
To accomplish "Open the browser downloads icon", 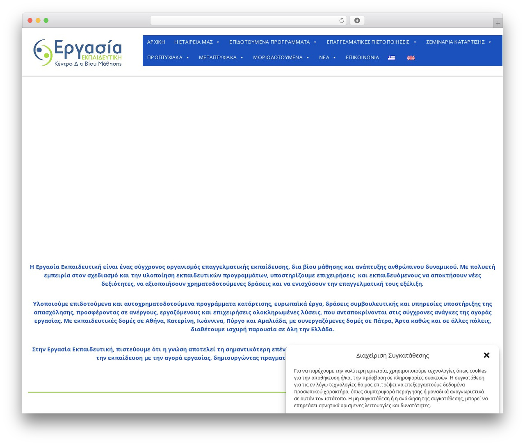I will click(357, 21).
